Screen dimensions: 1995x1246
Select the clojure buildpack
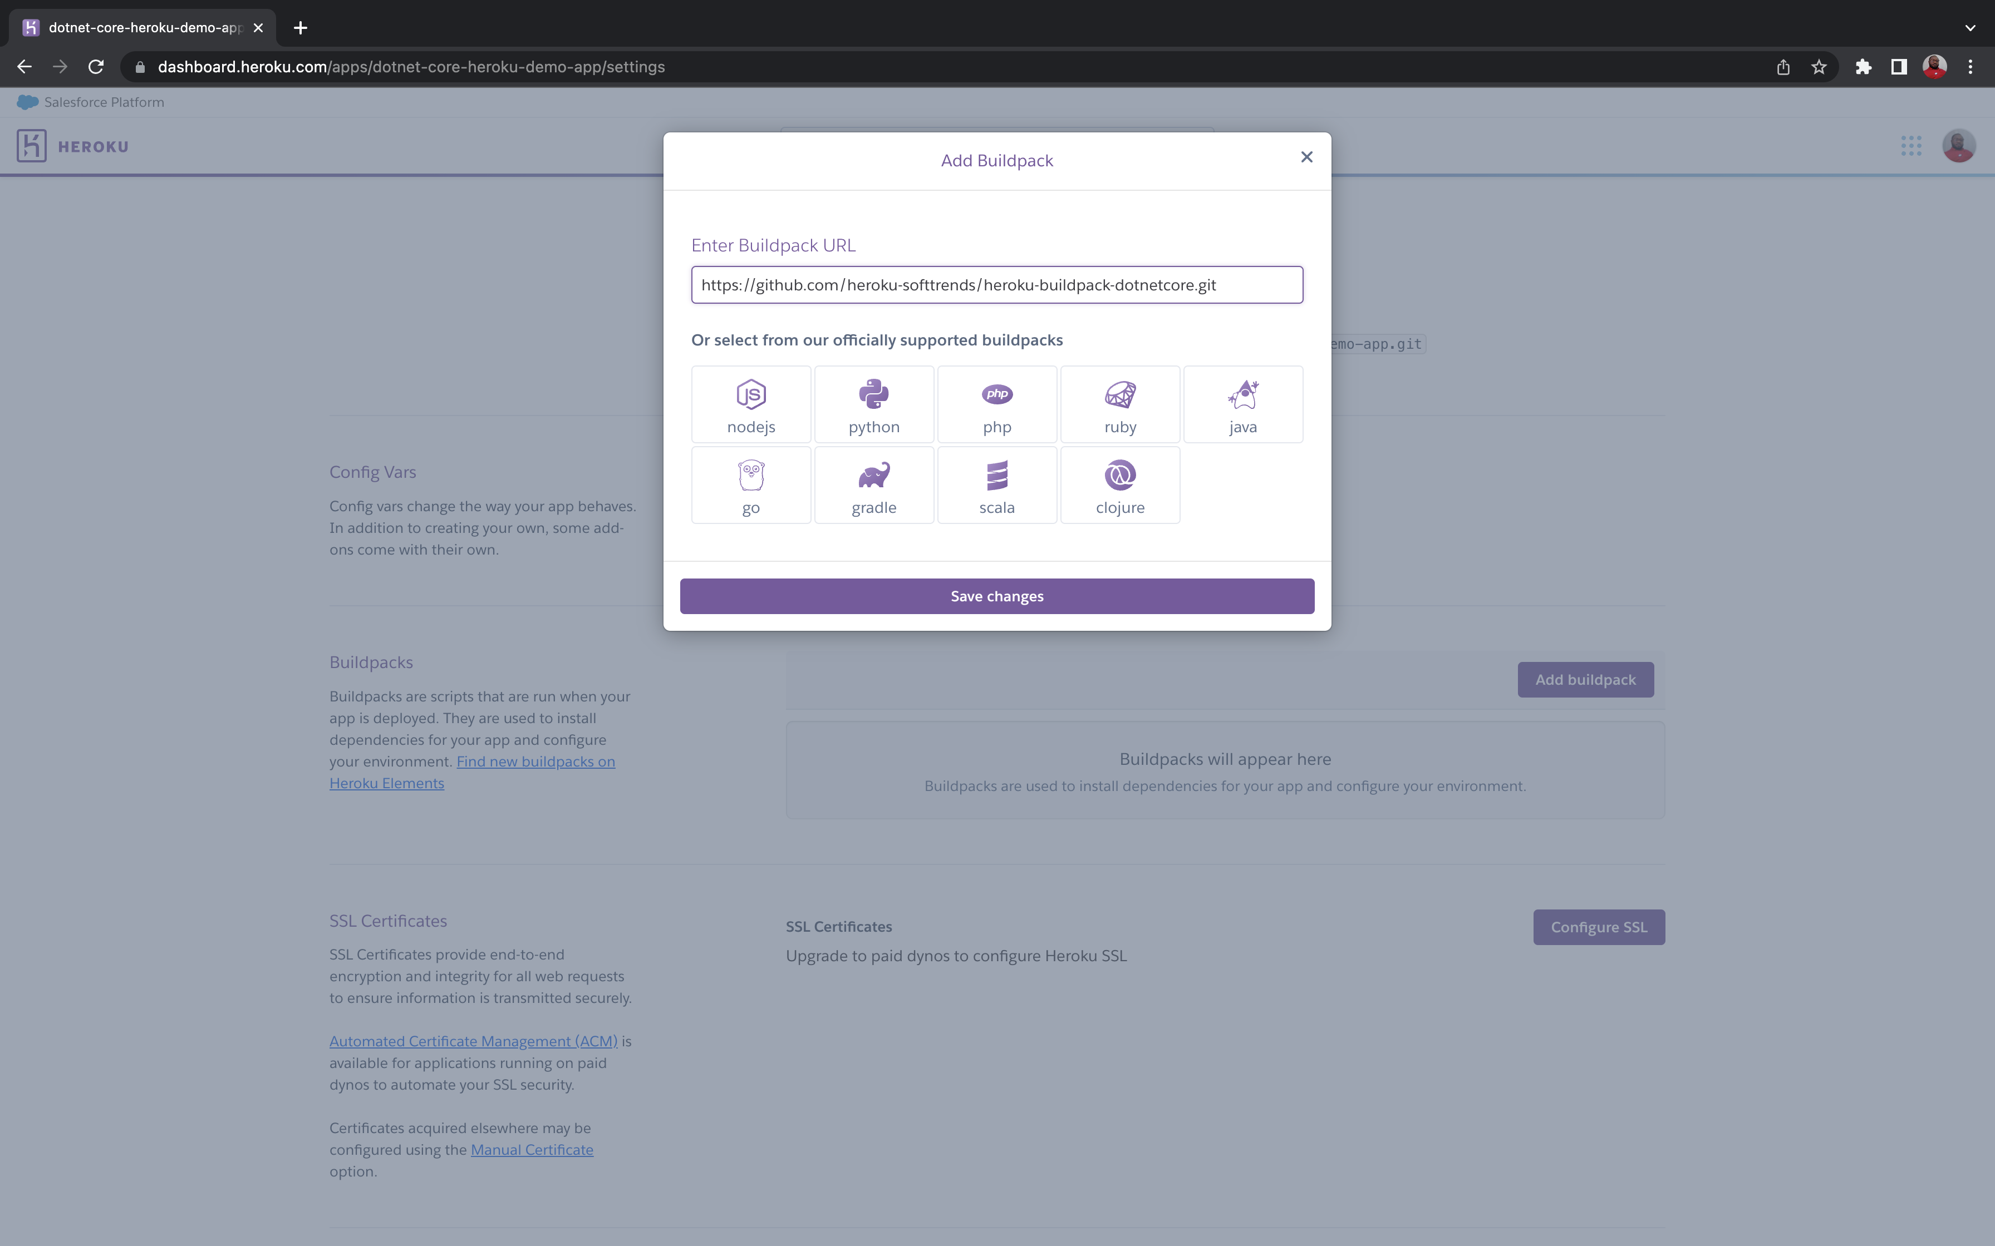point(1119,484)
